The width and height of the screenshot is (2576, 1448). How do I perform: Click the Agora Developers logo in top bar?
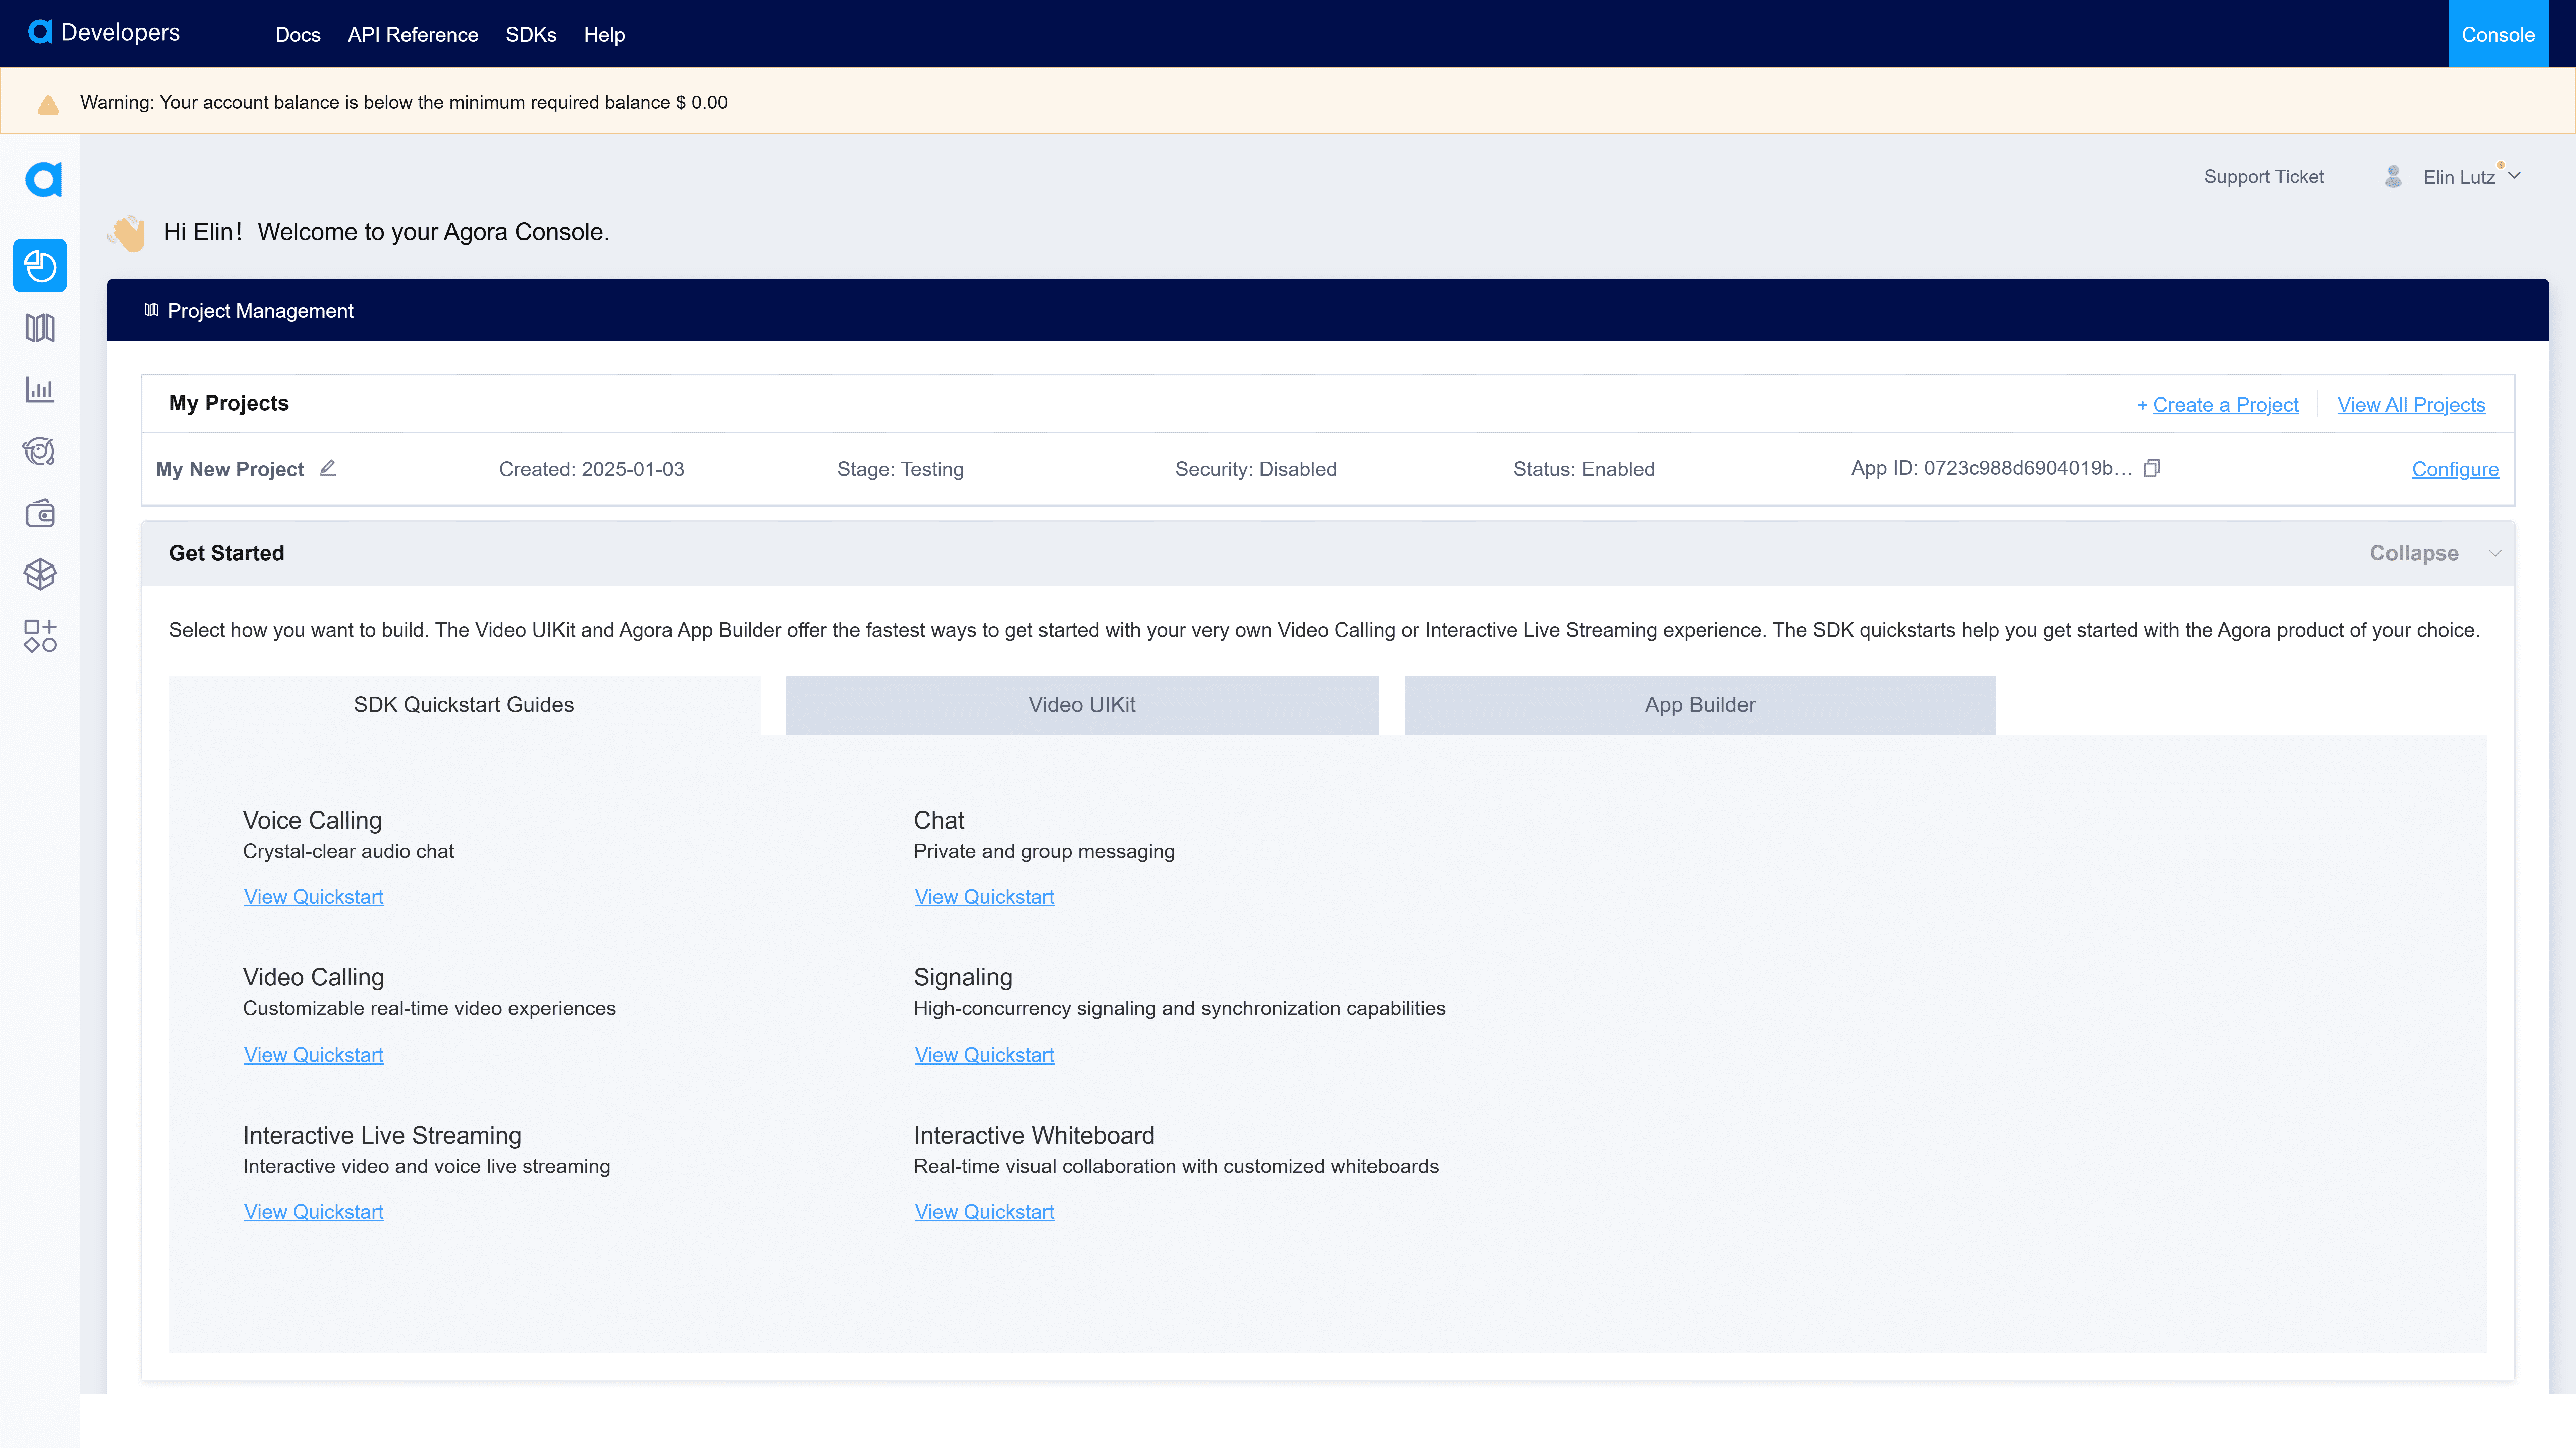click(x=104, y=33)
